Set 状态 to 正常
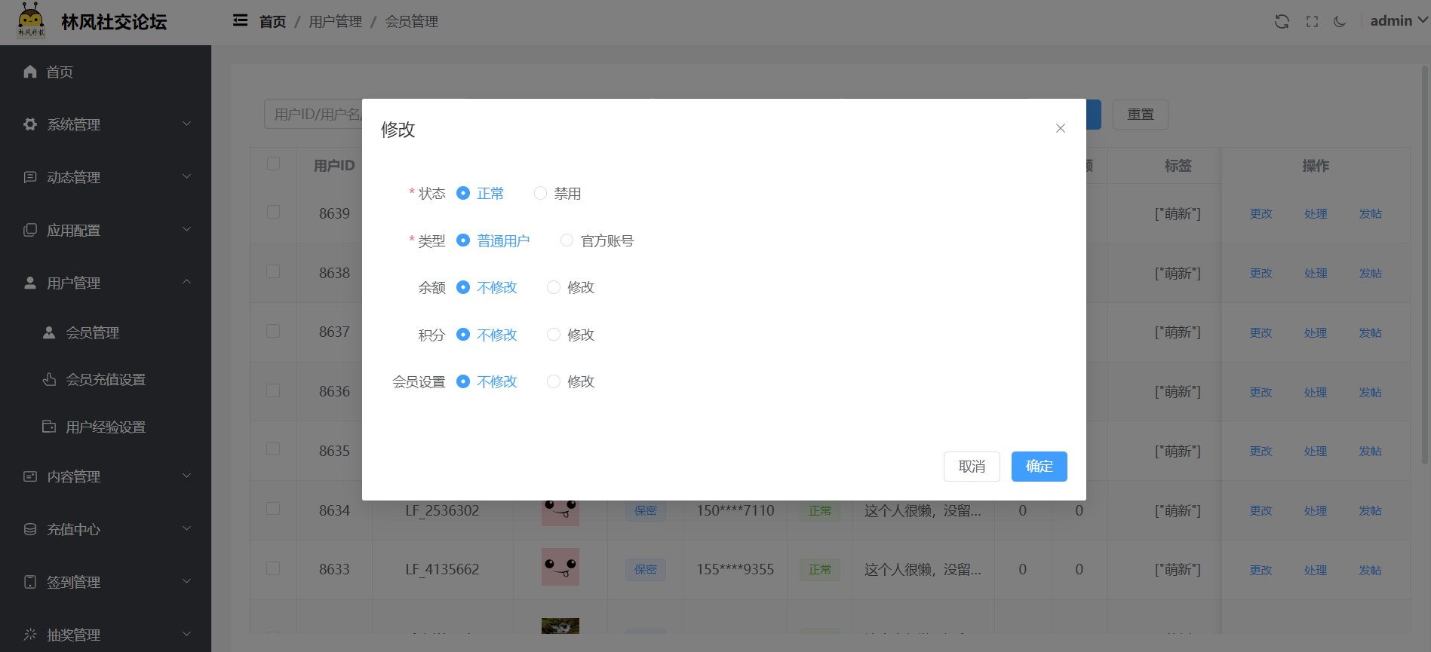The image size is (1431, 652). (480, 194)
